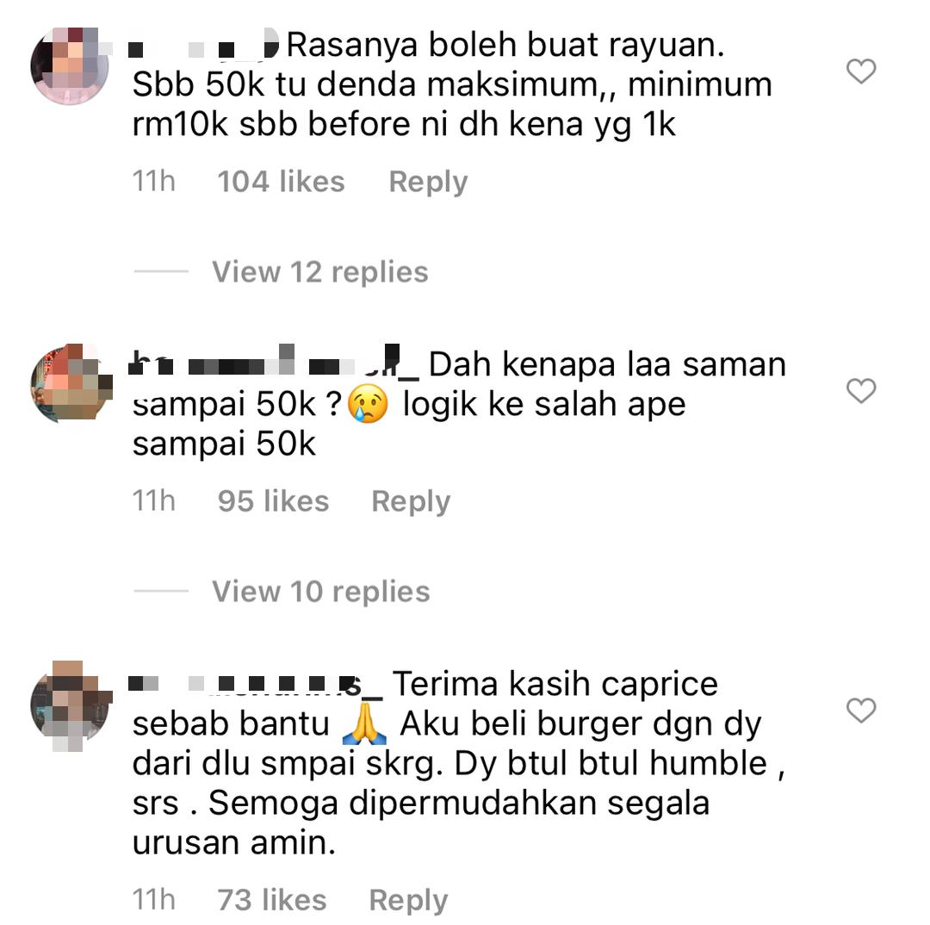Expand View 10 replies

pyautogui.click(x=321, y=592)
